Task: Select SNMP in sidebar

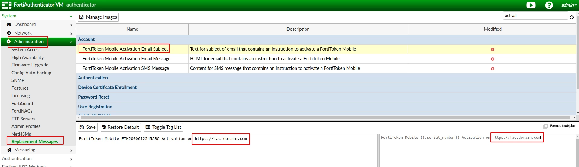Action: click(x=18, y=80)
